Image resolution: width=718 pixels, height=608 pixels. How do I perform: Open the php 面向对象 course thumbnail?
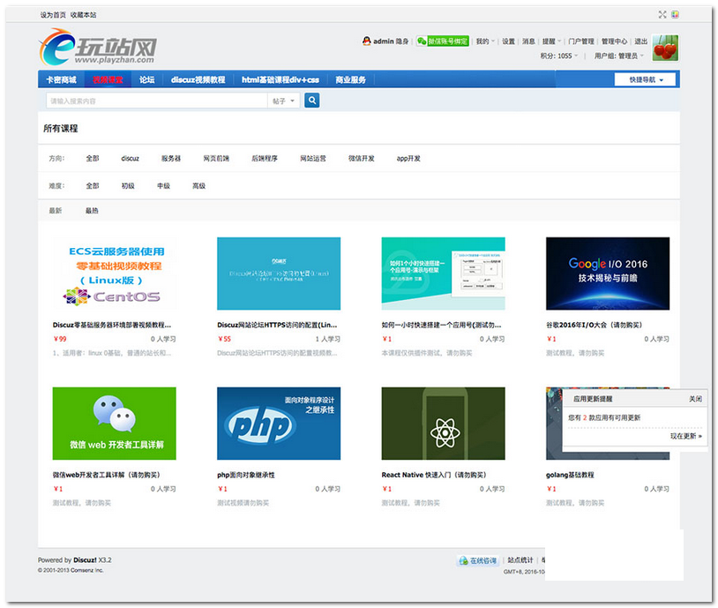click(279, 424)
